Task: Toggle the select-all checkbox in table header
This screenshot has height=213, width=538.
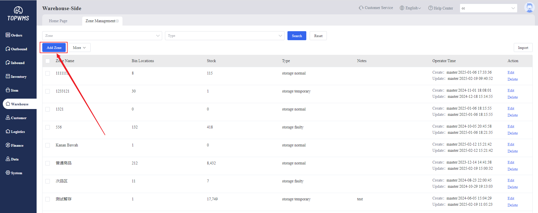Action: point(48,61)
